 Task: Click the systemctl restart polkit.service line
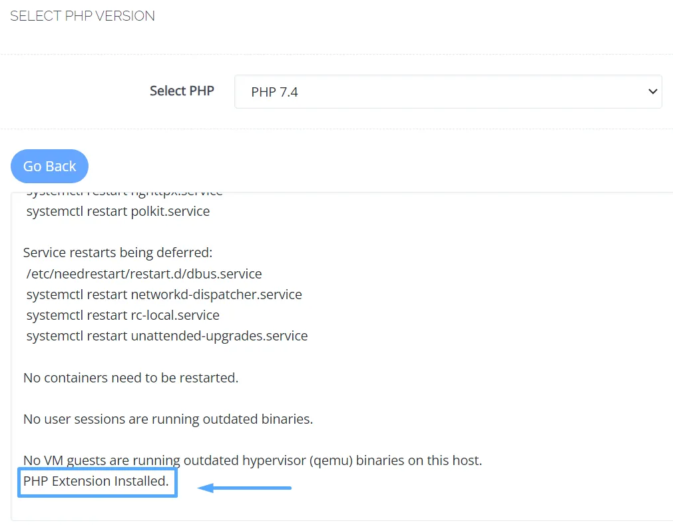pos(118,211)
